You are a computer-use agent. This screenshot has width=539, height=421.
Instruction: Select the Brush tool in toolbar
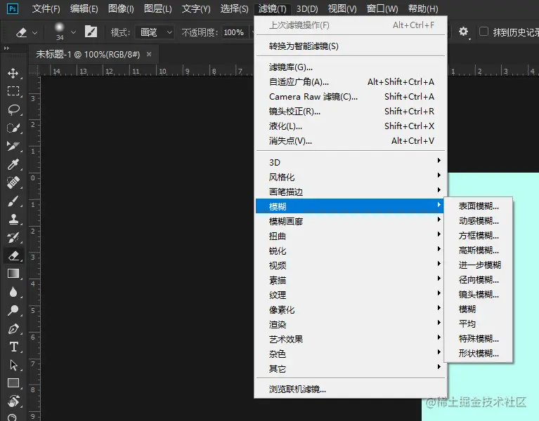[x=13, y=201]
